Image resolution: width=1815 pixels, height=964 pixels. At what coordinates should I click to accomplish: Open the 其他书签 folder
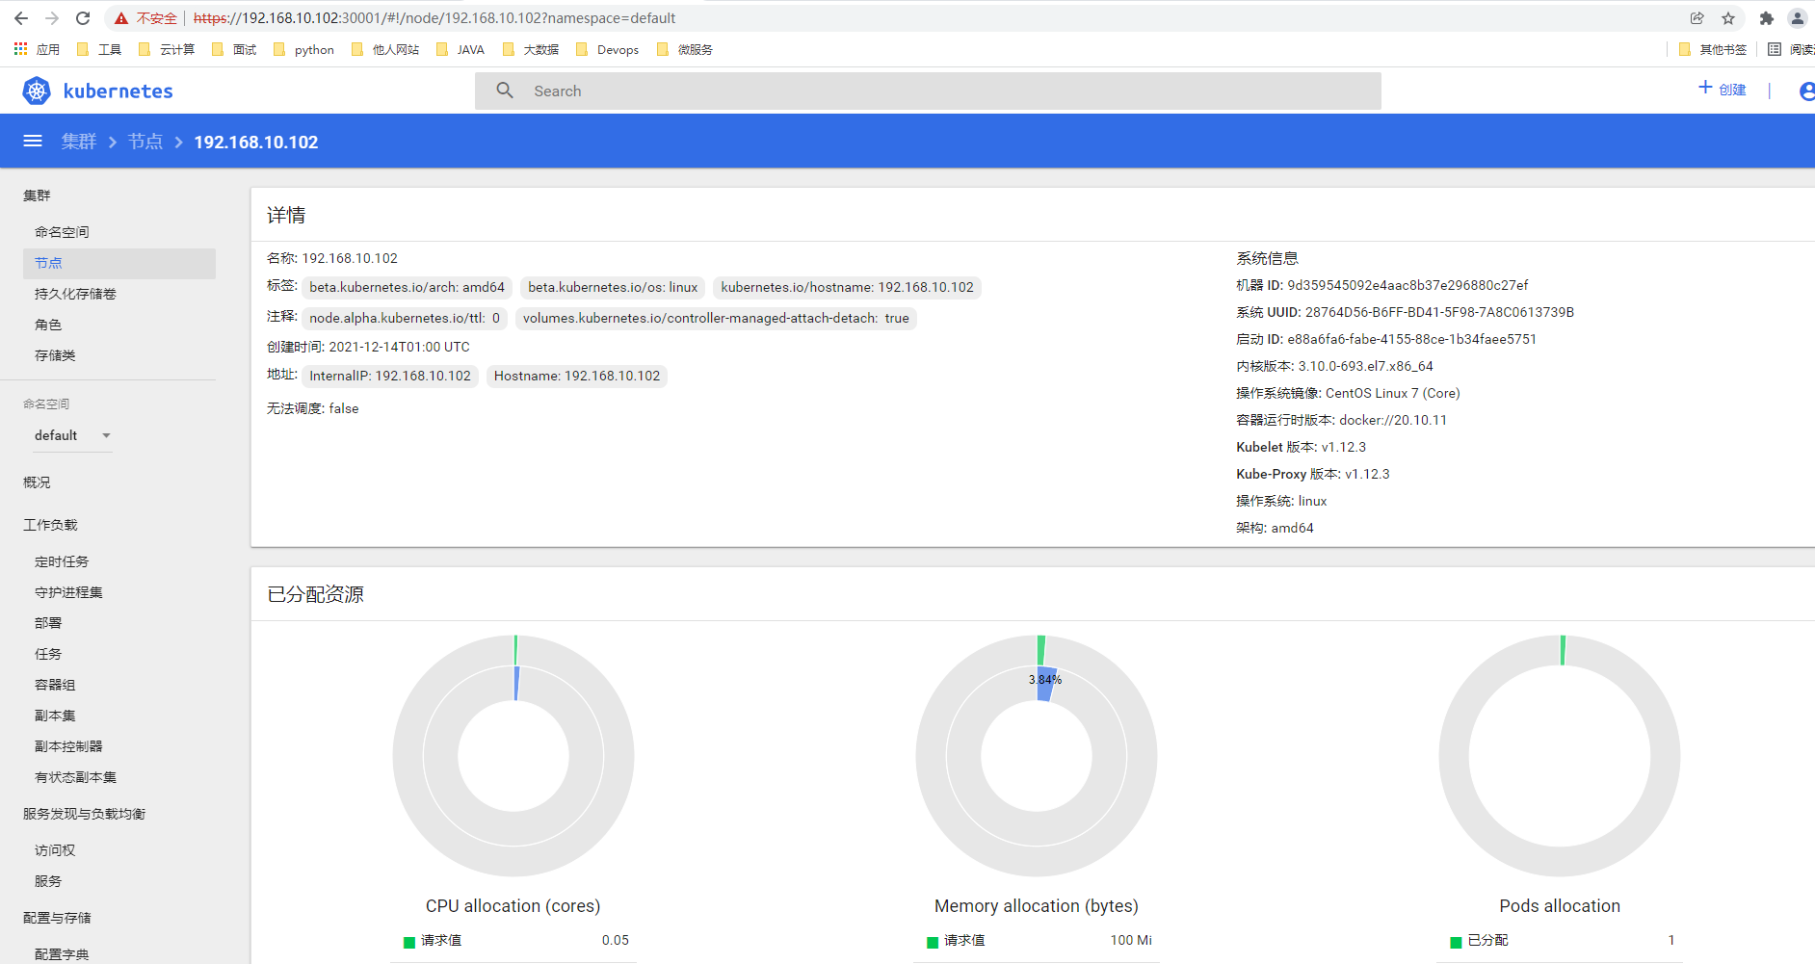pyautogui.click(x=1712, y=49)
